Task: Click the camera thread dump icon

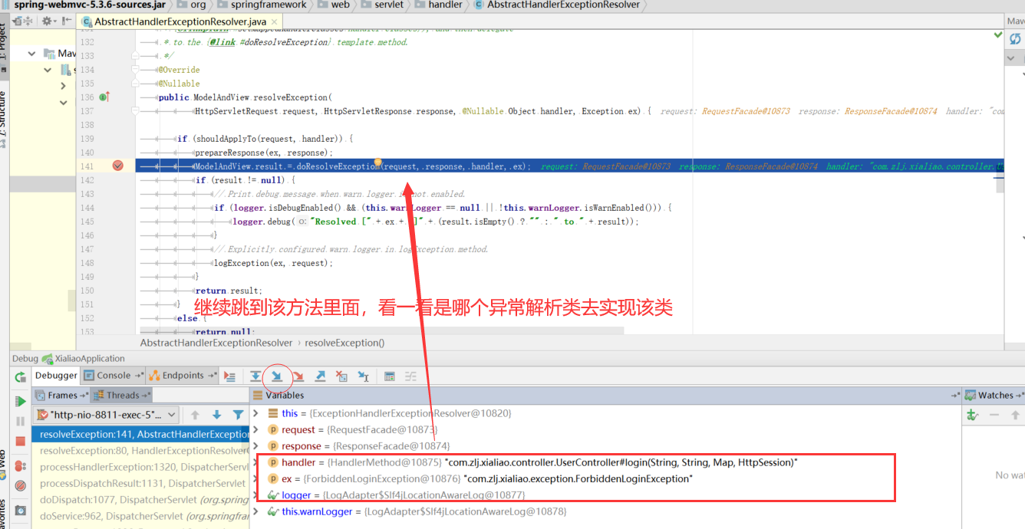Action: (x=21, y=510)
